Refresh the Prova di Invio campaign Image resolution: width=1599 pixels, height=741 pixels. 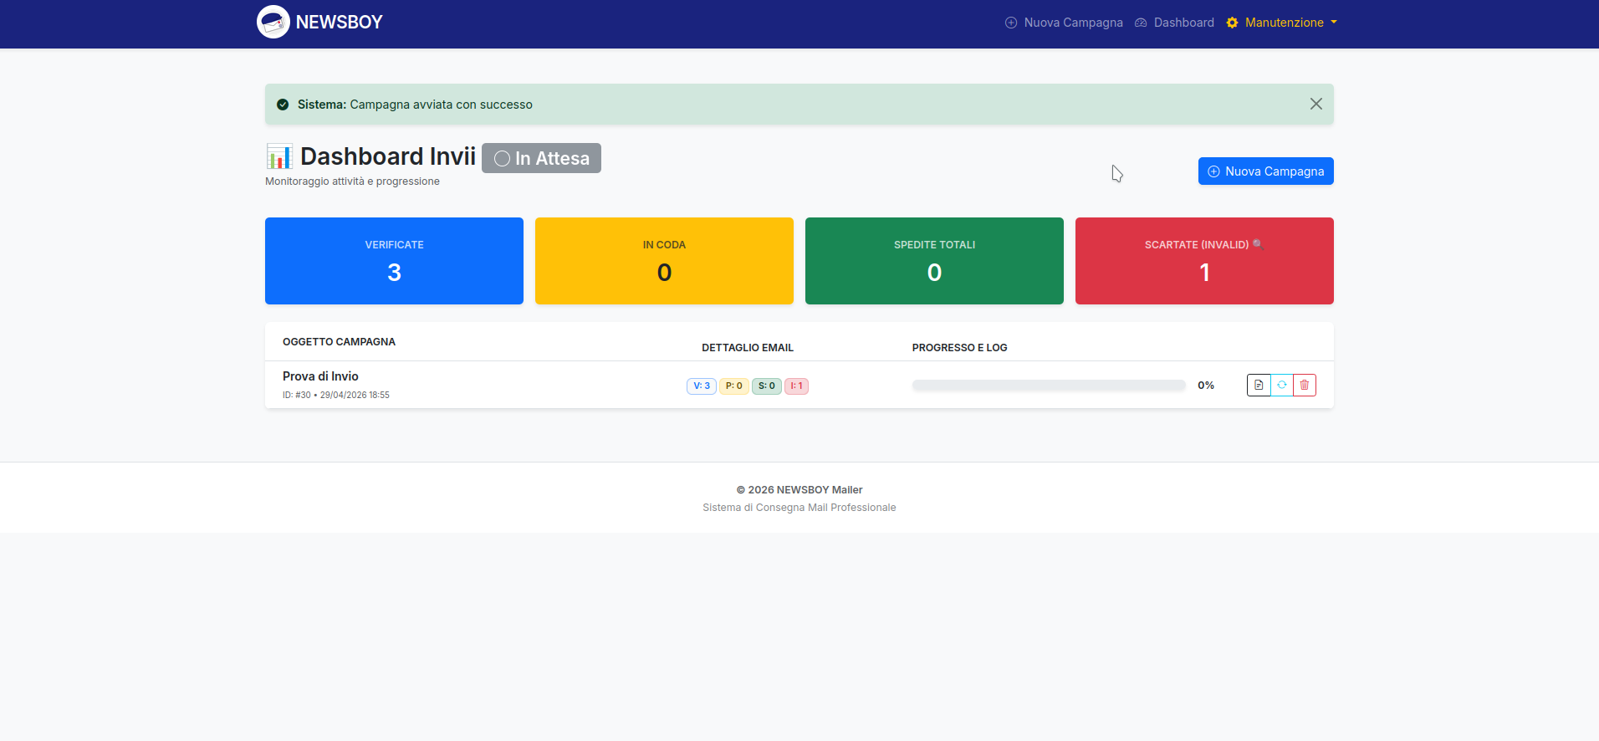(x=1281, y=385)
